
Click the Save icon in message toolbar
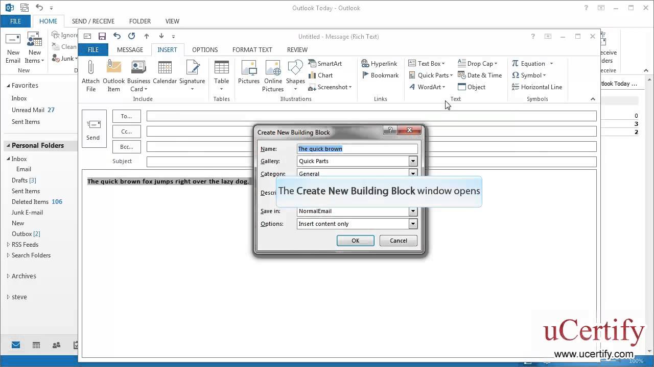tap(102, 36)
